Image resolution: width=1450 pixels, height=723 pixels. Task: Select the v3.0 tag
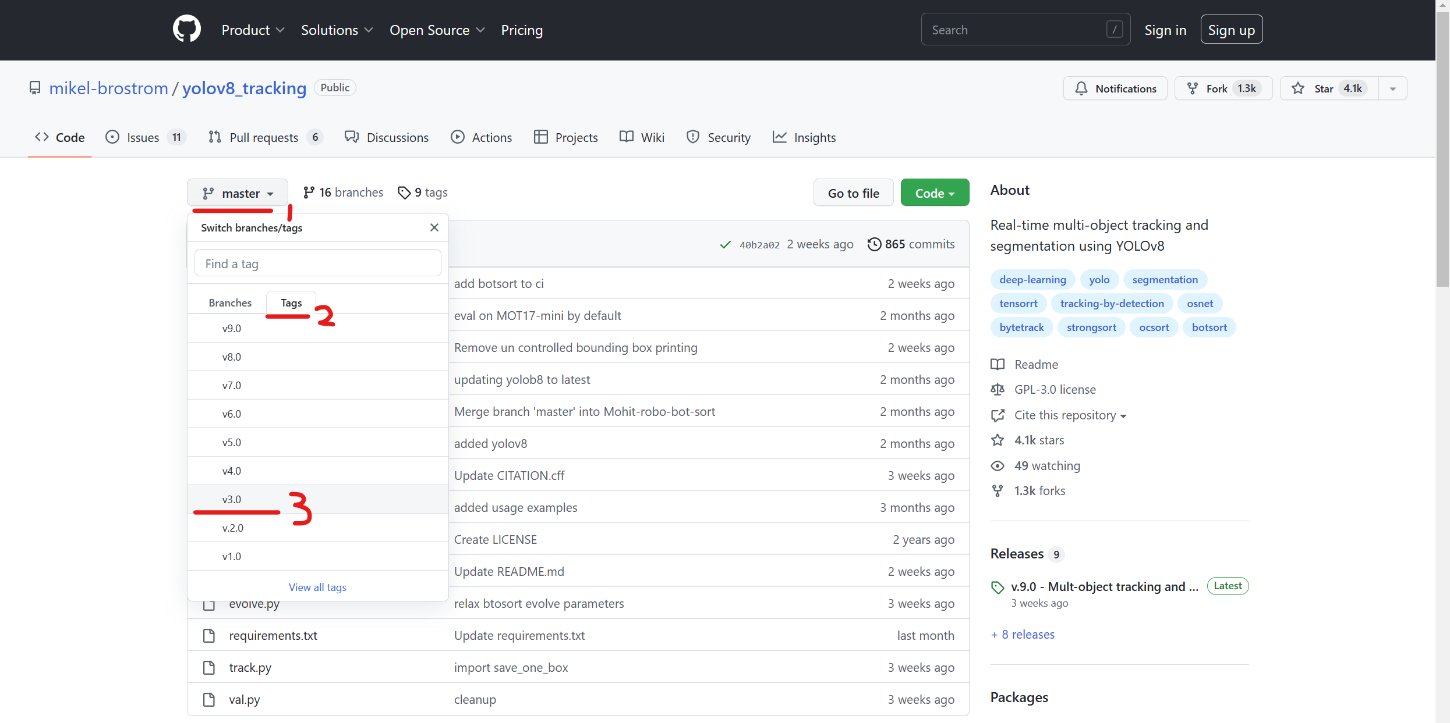(232, 499)
